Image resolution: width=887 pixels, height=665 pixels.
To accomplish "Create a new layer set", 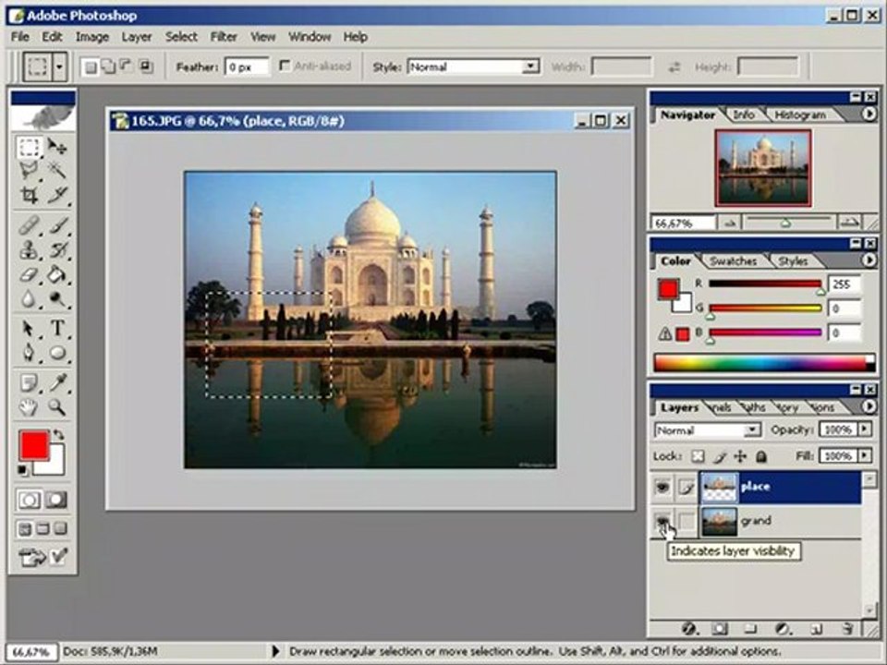I will [x=750, y=628].
